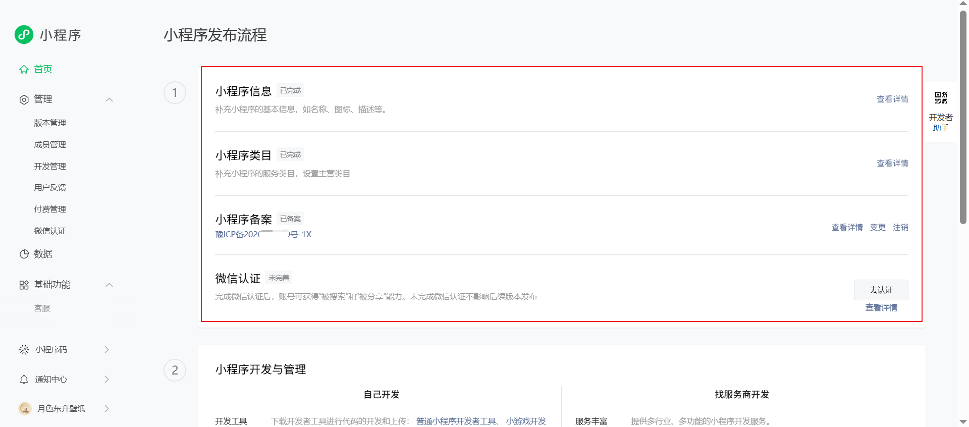Click the page's vertical scrollbar thumb

pyautogui.click(x=963, y=117)
